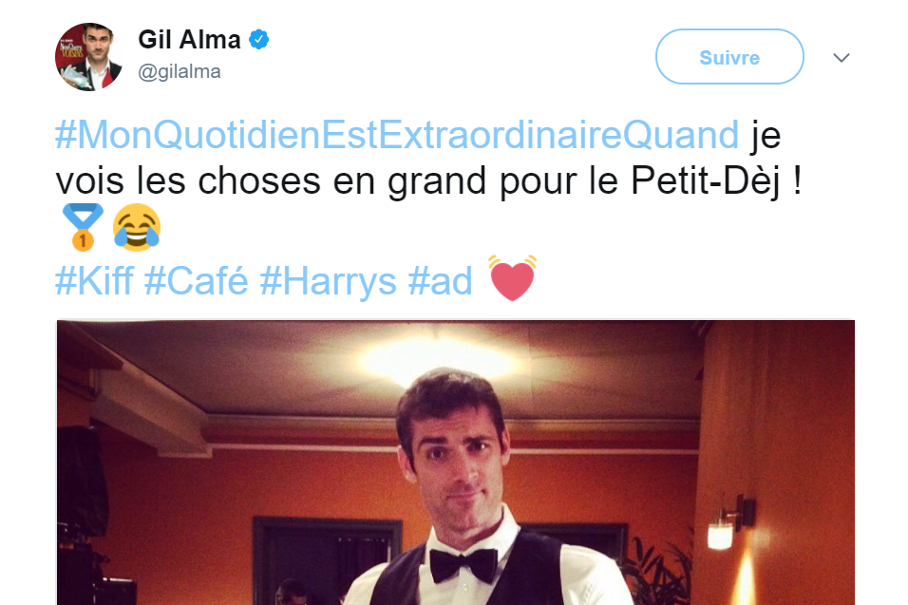Open Gil Alma's profile avatar picture
Image resolution: width=908 pixels, height=605 pixels.
point(88,57)
